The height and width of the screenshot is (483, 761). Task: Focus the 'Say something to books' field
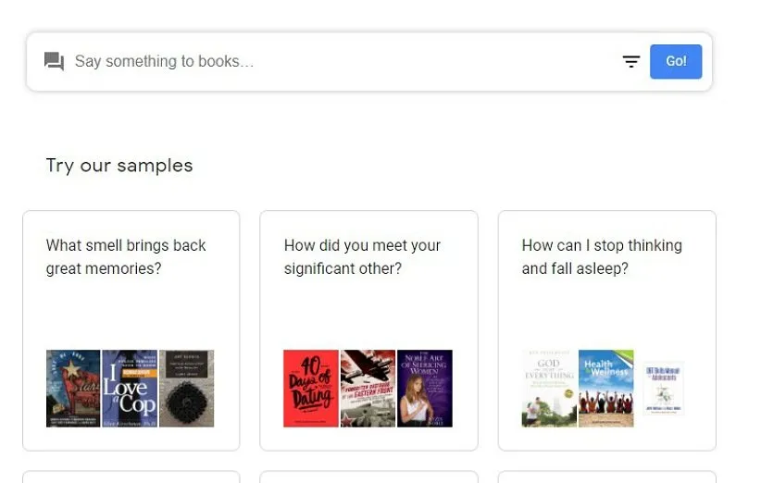333,62
